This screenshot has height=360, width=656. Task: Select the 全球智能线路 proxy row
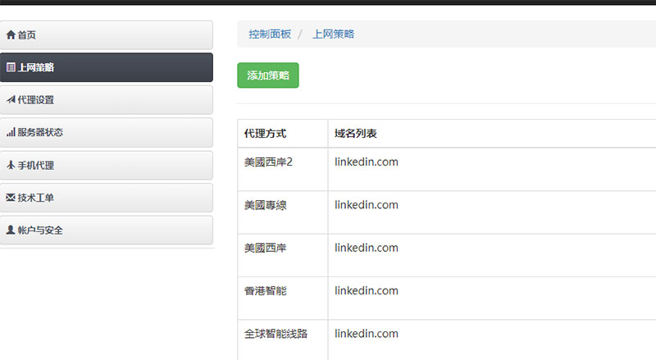click(276, 334)
